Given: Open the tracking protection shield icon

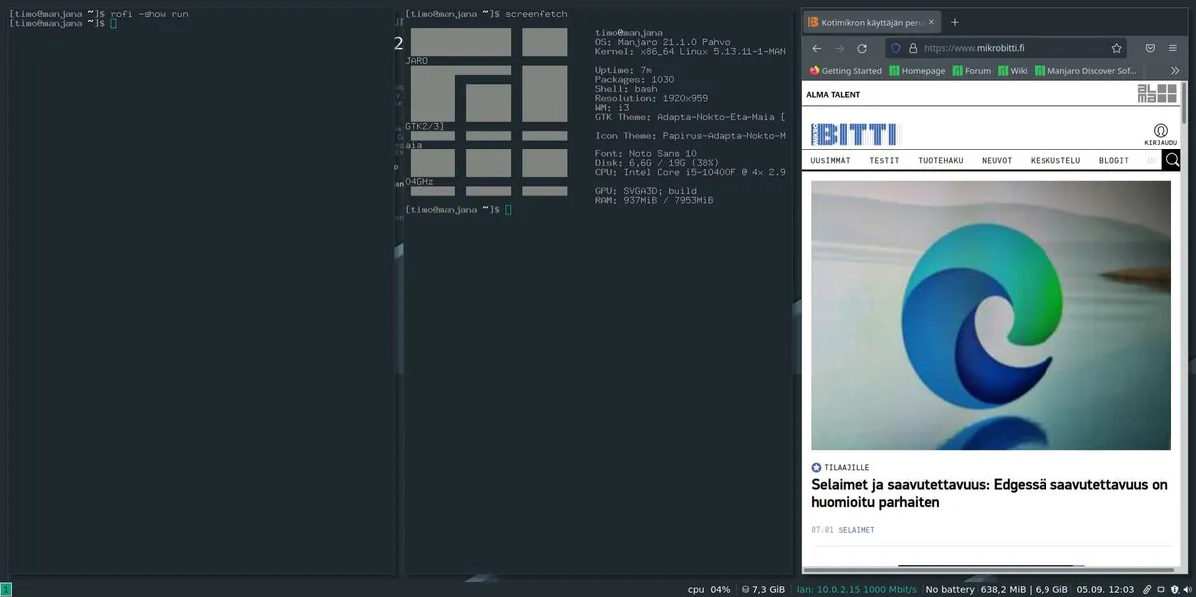Looking at the screenshot, I should (x=895, y=48).
